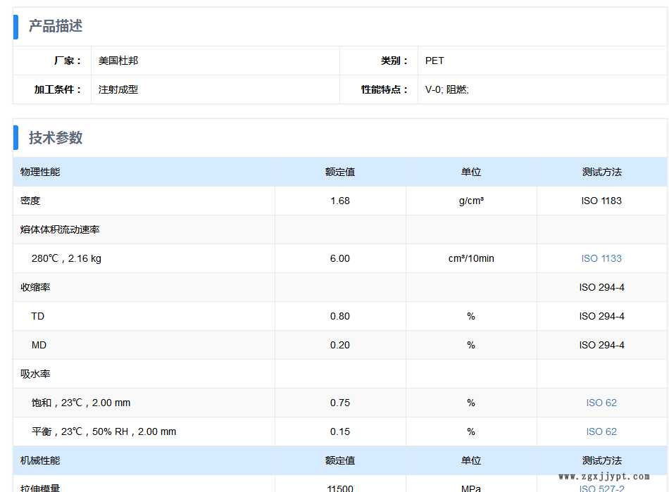Click the 6.00 melt flow rate value

click(340, 258)
